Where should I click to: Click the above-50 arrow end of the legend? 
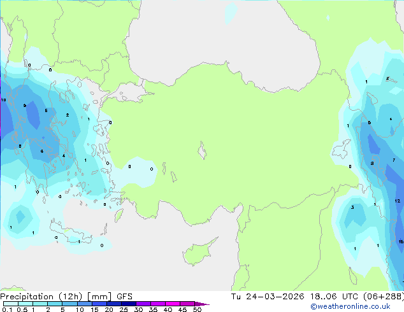coord(202,304)
